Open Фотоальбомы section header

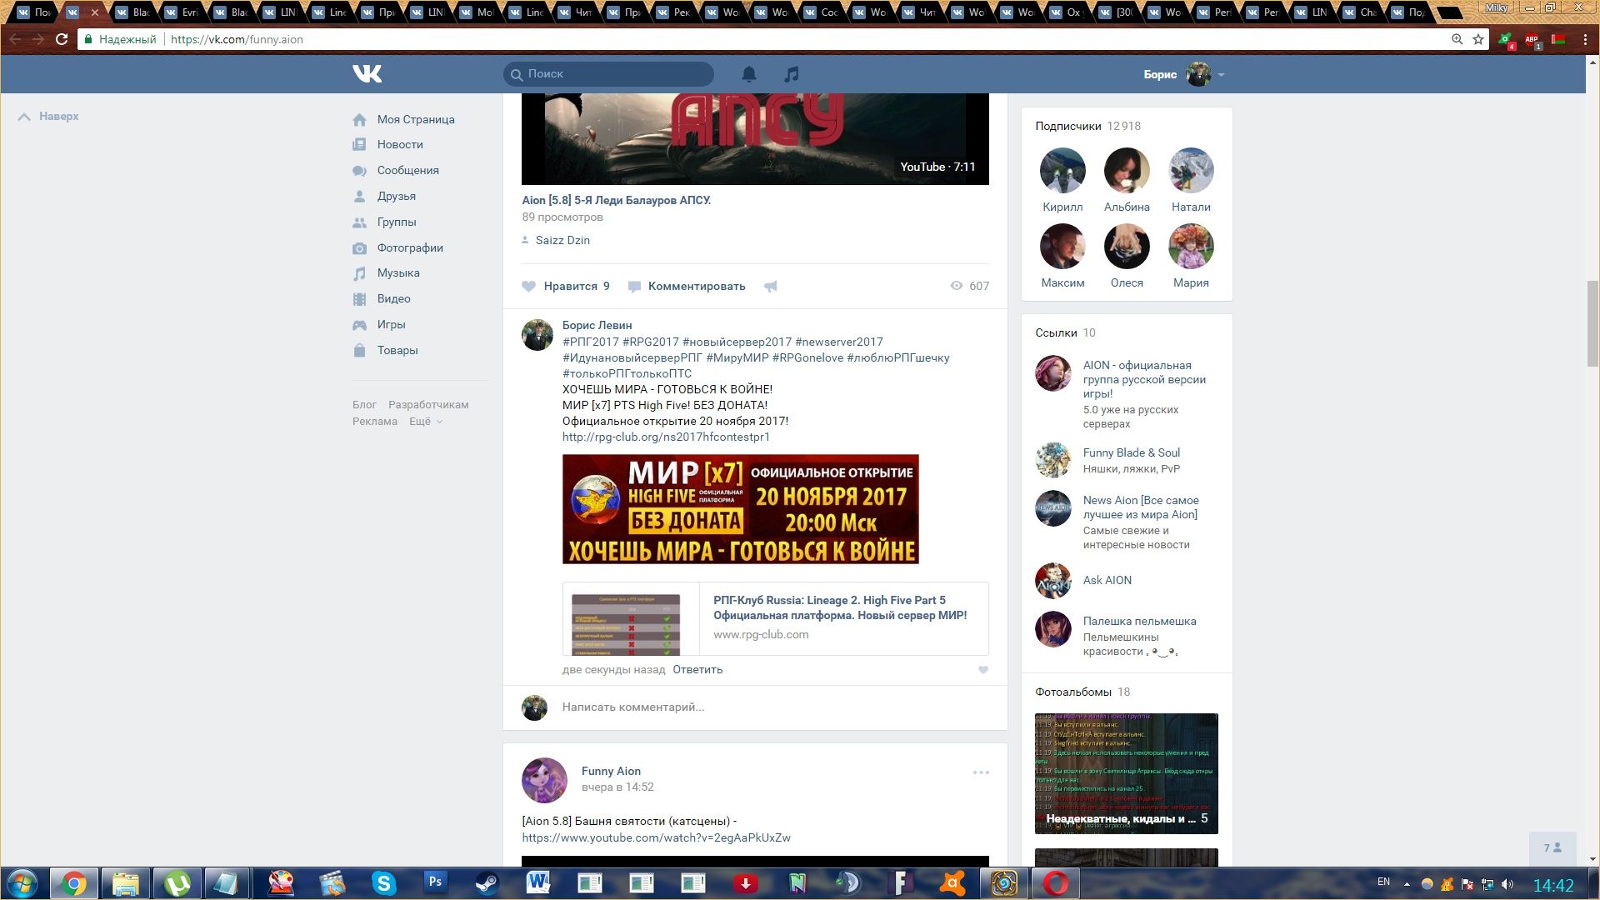click(1082, 692)
